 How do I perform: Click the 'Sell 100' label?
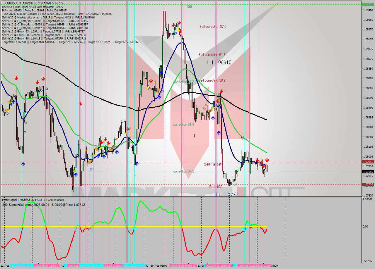click(x=216, y=187)
